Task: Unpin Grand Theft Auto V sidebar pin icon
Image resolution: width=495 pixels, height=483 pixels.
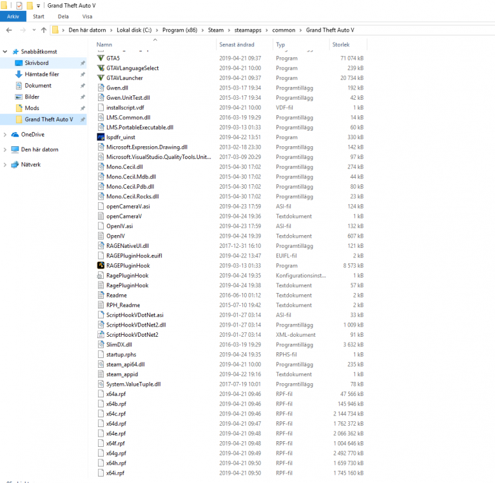Action: click(82, 120)
